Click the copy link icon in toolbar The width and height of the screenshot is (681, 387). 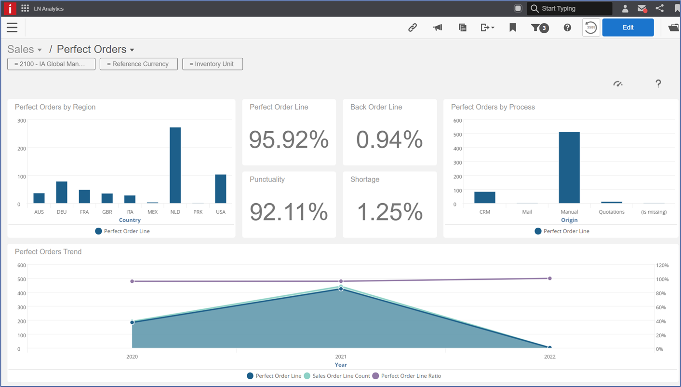(413, 28)
